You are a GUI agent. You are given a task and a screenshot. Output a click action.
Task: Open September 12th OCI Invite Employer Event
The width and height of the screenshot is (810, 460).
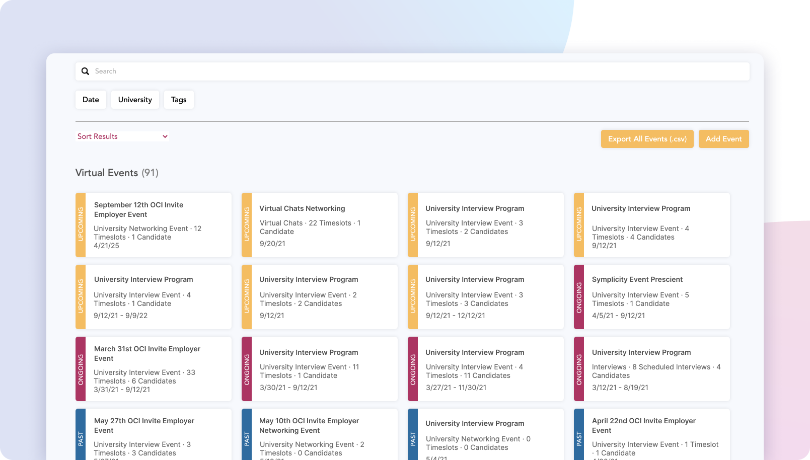click(x=138, y=209)
